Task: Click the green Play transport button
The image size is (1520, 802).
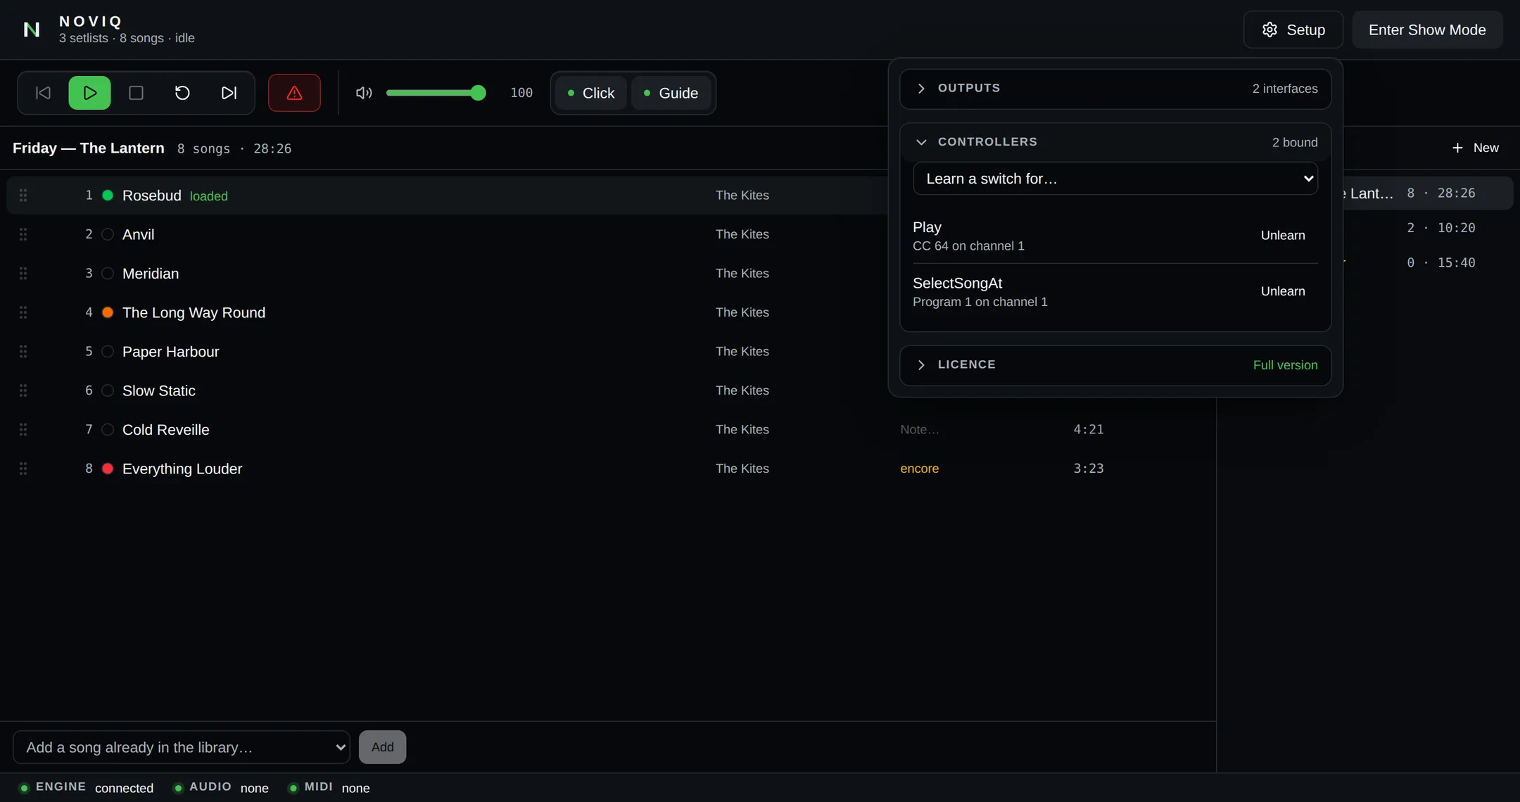Action: [89, 93]
